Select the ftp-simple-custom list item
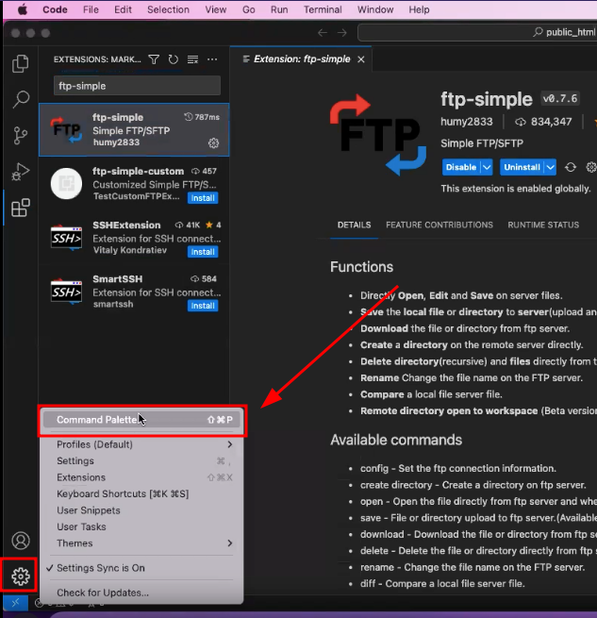597x618 pixels. click(x=134, y=184)
